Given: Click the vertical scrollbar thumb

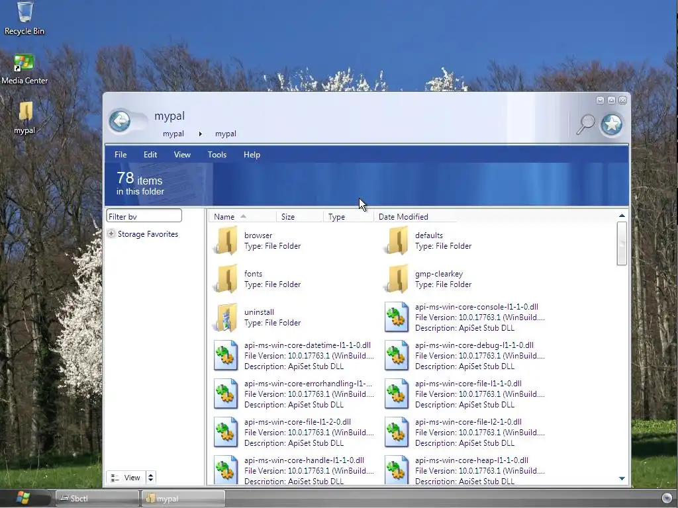Looking at the screenshot, I should coord(622,243).
